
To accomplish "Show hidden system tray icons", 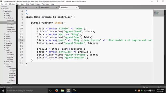I will click(x=136, y=91).
